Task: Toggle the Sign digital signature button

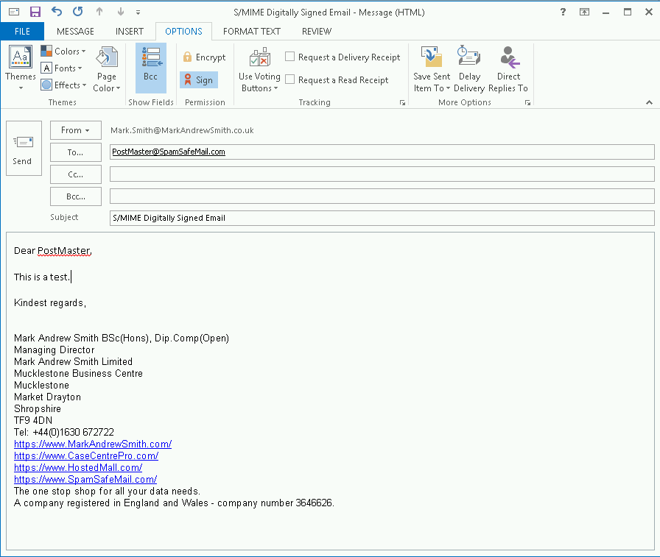Action: click(198, 80)
